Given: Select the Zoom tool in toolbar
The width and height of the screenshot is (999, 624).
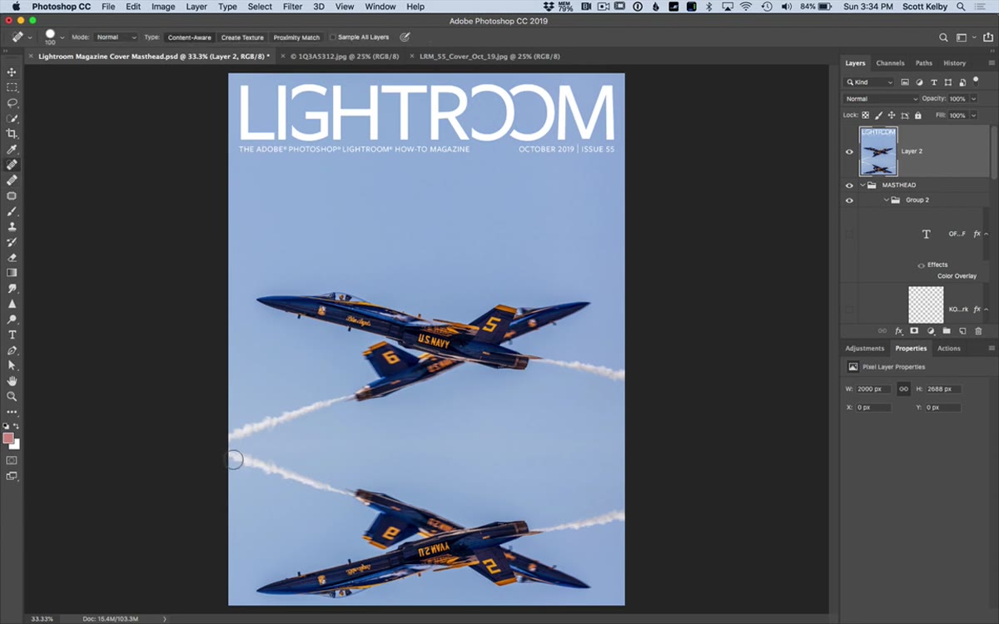Looking at the screenshot, I should (x=12, y=396).
